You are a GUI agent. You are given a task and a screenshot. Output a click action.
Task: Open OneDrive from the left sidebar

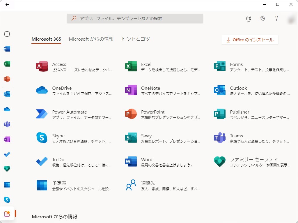point(7,109)
